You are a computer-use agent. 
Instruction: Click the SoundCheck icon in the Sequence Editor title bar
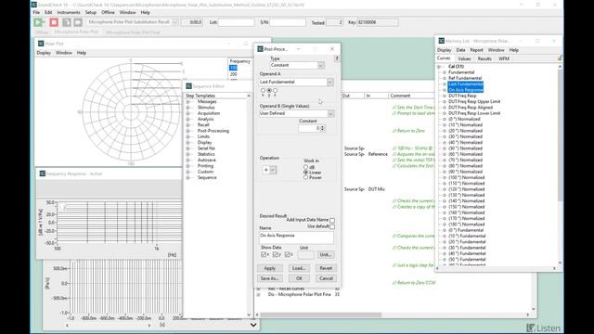(x=188, y=86)
